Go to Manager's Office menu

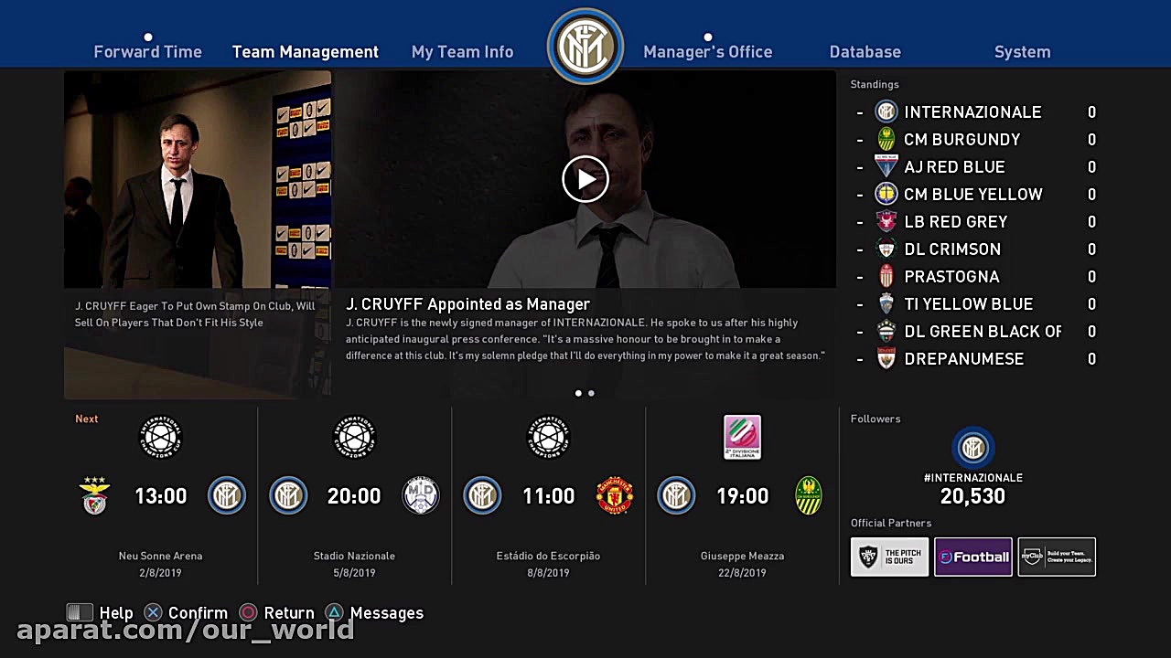pos(707,52)
